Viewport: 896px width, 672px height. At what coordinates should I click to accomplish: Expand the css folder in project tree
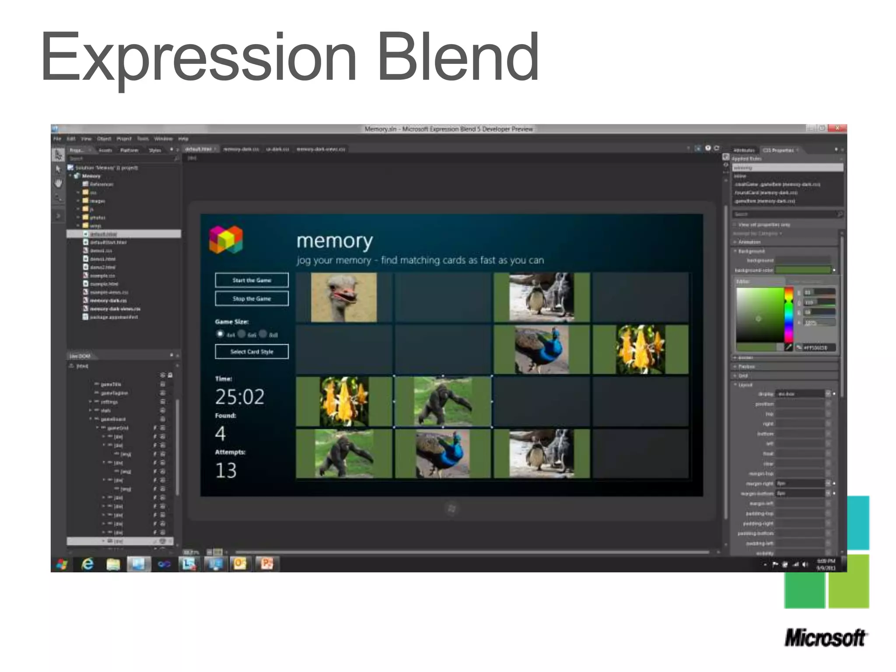pyautogui.click(x=78, y=192)
